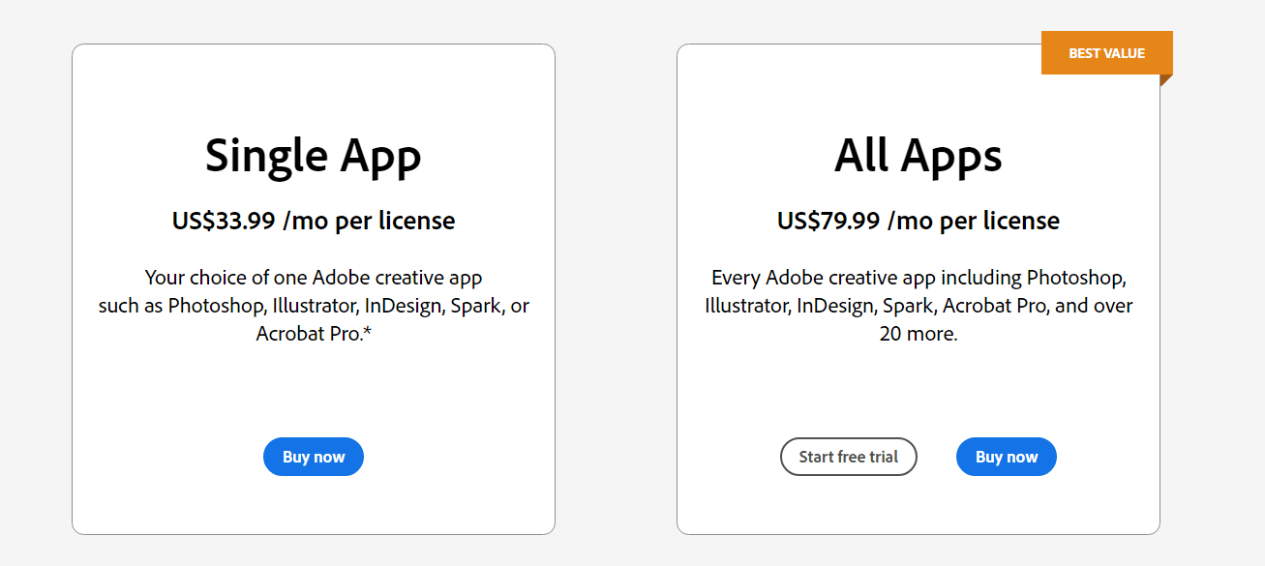This screenshot has height=566, width=1265.
Task: Start the All Apps free trial
Action: (848, 457)
